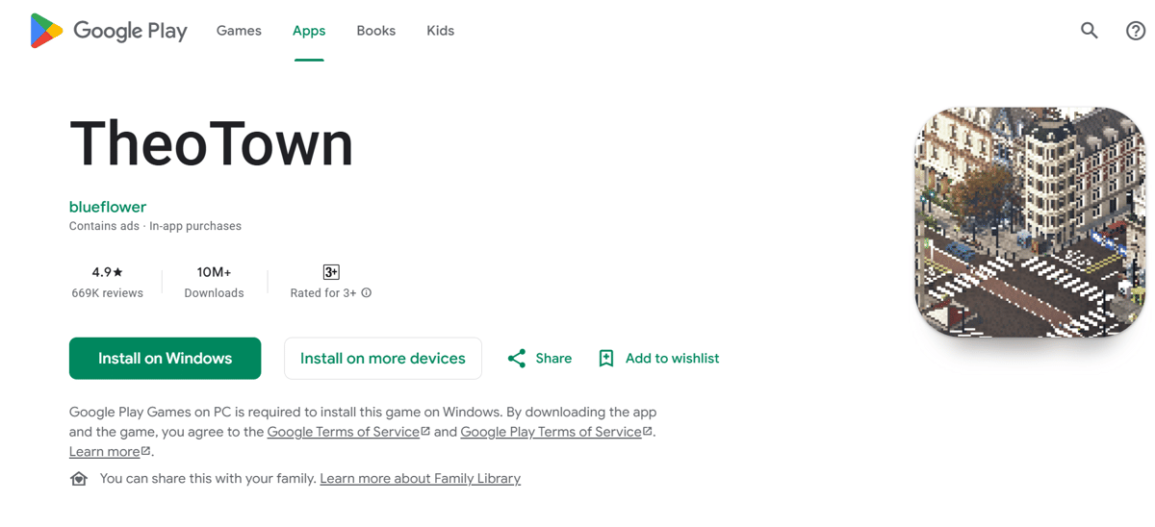
Task: Click Install on Windows button
Action: [166, 359]
